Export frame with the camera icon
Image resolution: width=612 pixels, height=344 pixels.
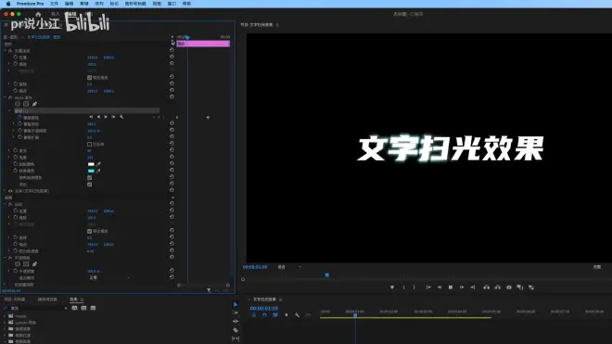[x=509, y=287]
